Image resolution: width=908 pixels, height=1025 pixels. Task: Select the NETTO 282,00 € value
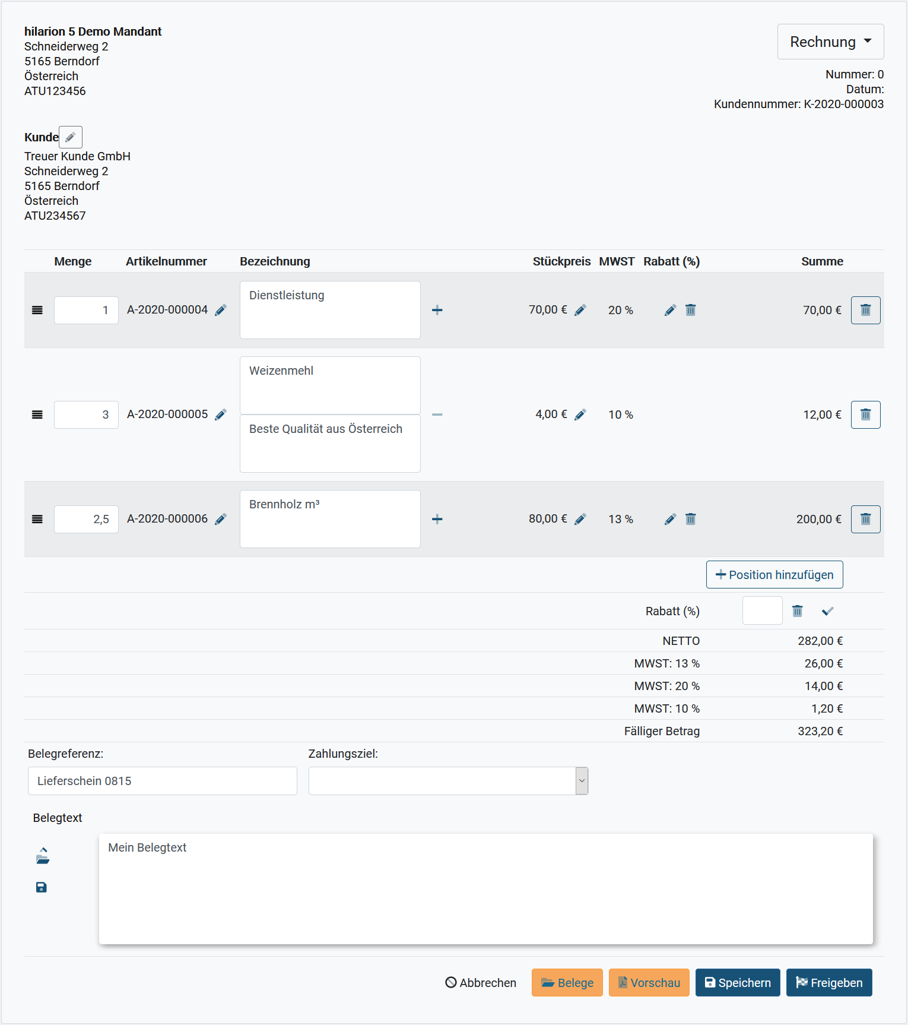820,641
